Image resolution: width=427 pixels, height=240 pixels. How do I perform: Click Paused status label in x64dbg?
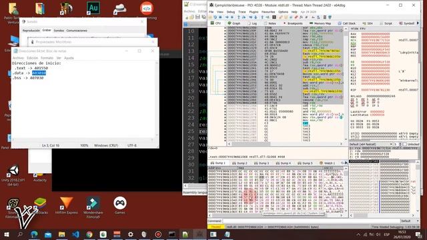[x=216, y=227]
